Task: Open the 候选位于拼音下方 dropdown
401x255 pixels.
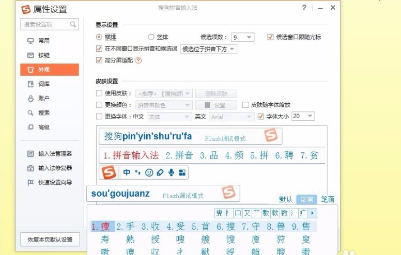Action: (208, 49)
